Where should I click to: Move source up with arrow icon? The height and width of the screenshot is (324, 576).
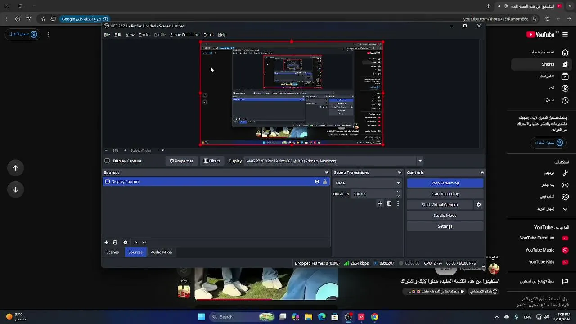coord(136,243)
